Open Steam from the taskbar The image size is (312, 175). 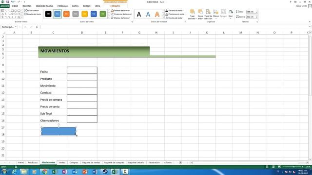coord(105,172)
